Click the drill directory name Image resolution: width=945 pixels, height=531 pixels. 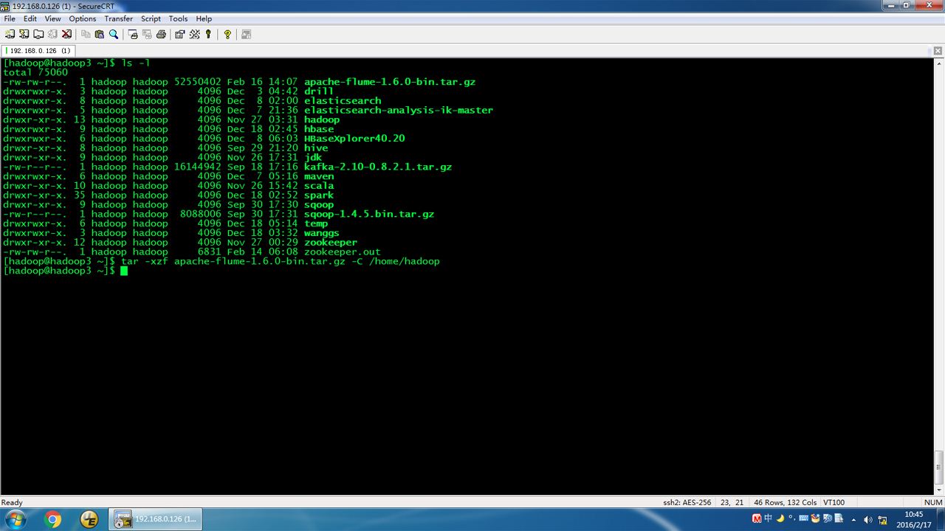click(319, 91)
